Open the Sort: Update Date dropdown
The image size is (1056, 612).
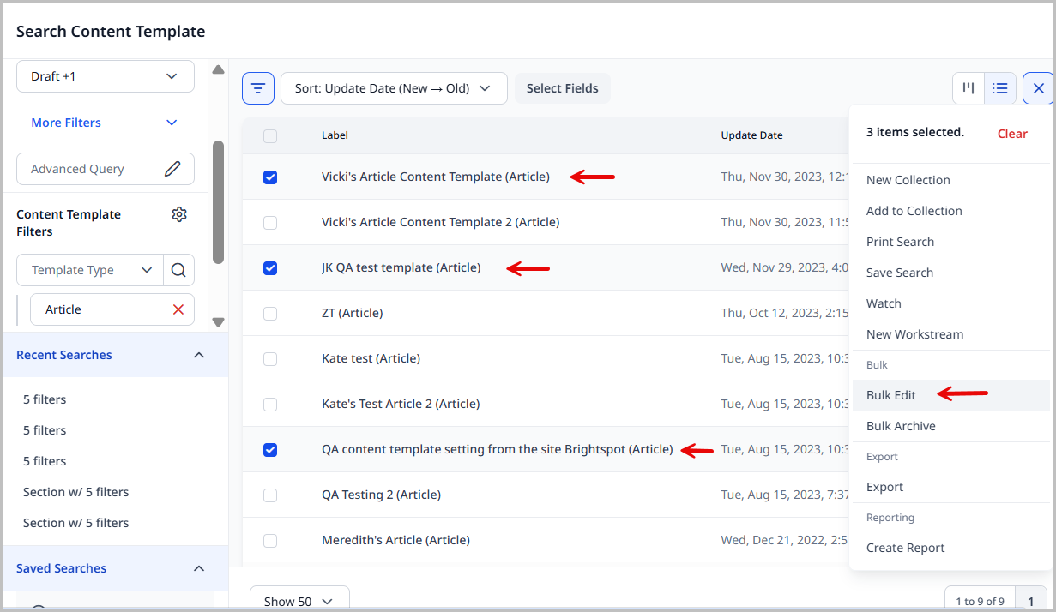(x=394, y=87)
